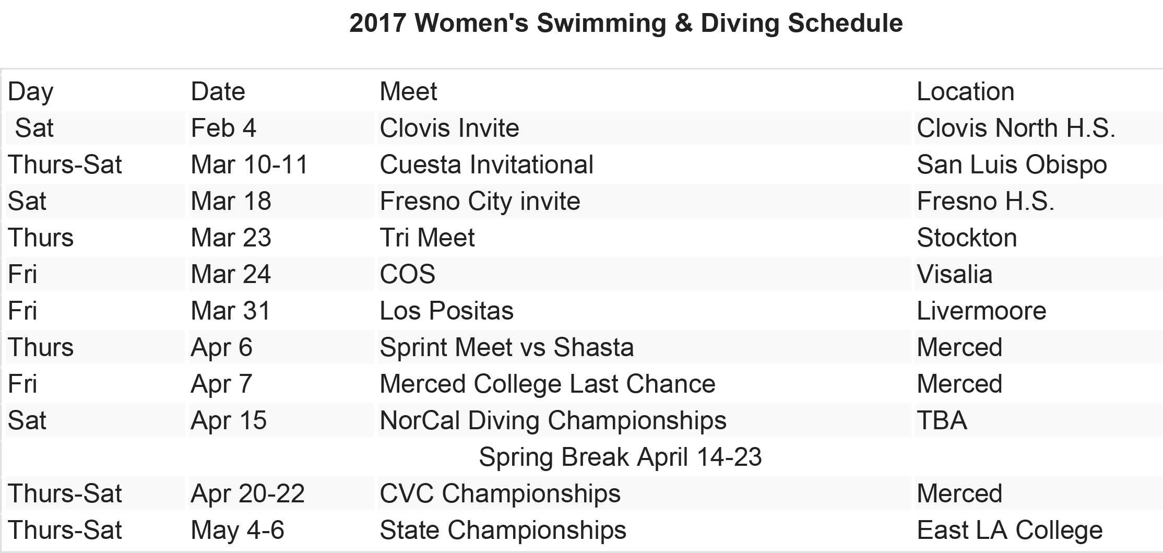
Task: Click Merced College Last Chance
Action: 548,384
